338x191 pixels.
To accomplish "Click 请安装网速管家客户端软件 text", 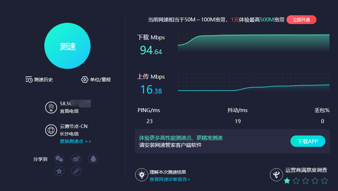I will coord(171,145).
